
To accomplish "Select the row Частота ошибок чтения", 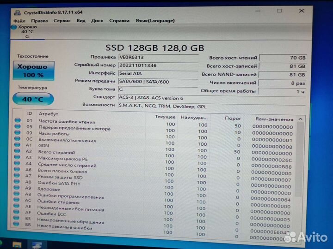I will tap(157, 124).
